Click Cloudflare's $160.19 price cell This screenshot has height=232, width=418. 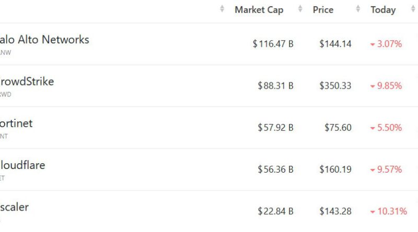(x=335, y=169)
